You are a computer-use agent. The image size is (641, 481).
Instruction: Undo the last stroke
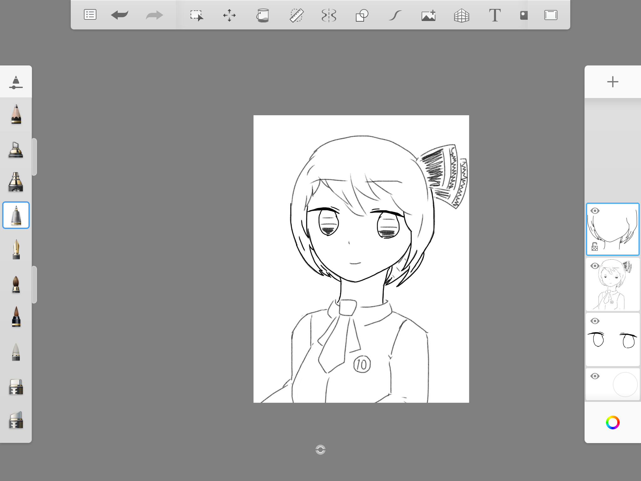120,15
